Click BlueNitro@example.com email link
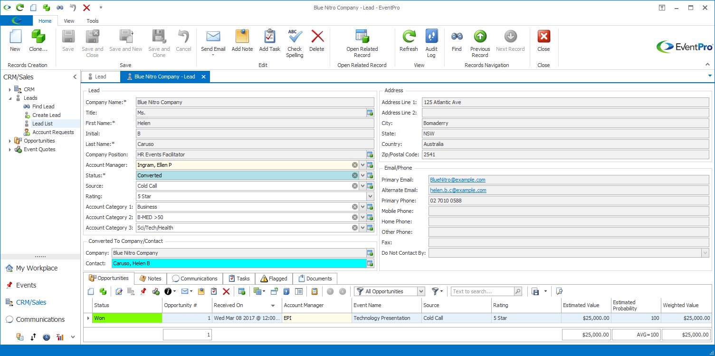The height and width of the screenshot is (356, 715). tap(458, 180)
